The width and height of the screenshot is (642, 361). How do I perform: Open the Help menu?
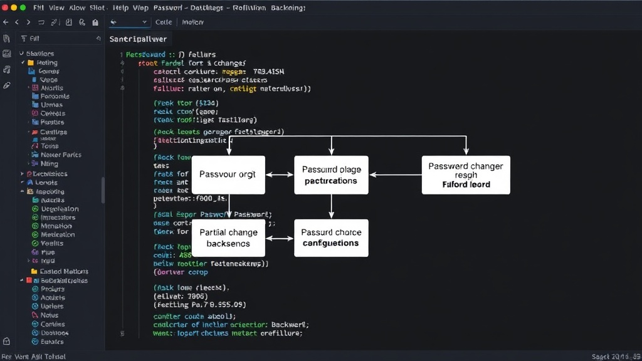click(120, 8)
